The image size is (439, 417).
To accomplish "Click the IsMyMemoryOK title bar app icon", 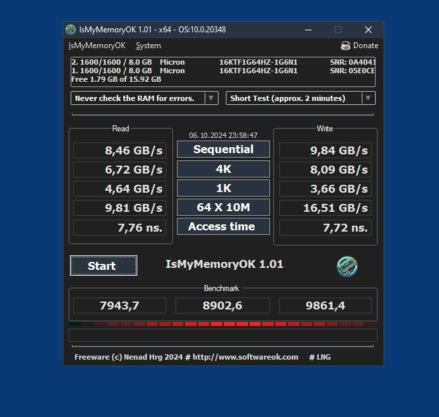I will (x=71, y=30).
